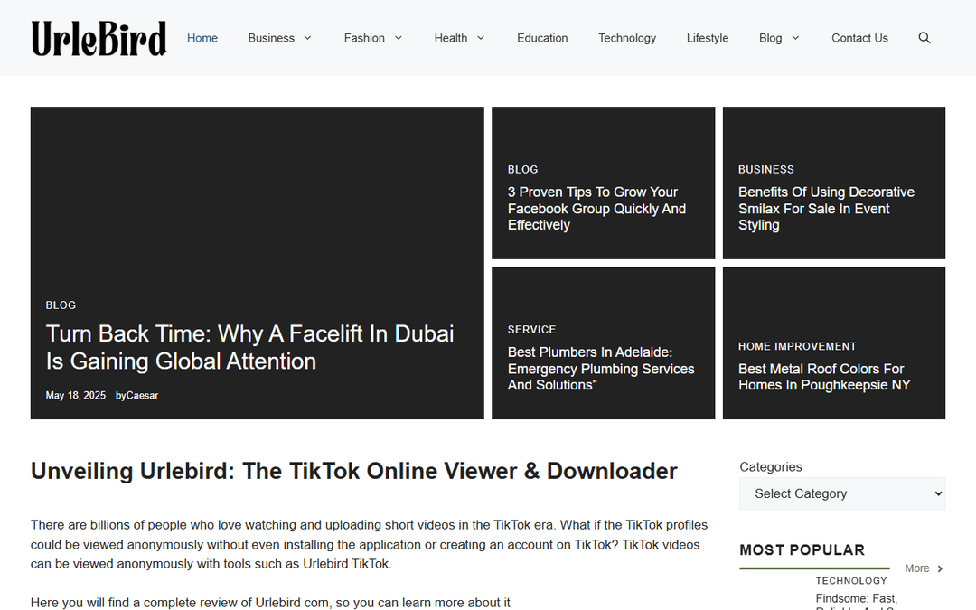Click the MOST POPULAR section heading
The height and width of the screenshot is (610, 976).
[802, 550]
